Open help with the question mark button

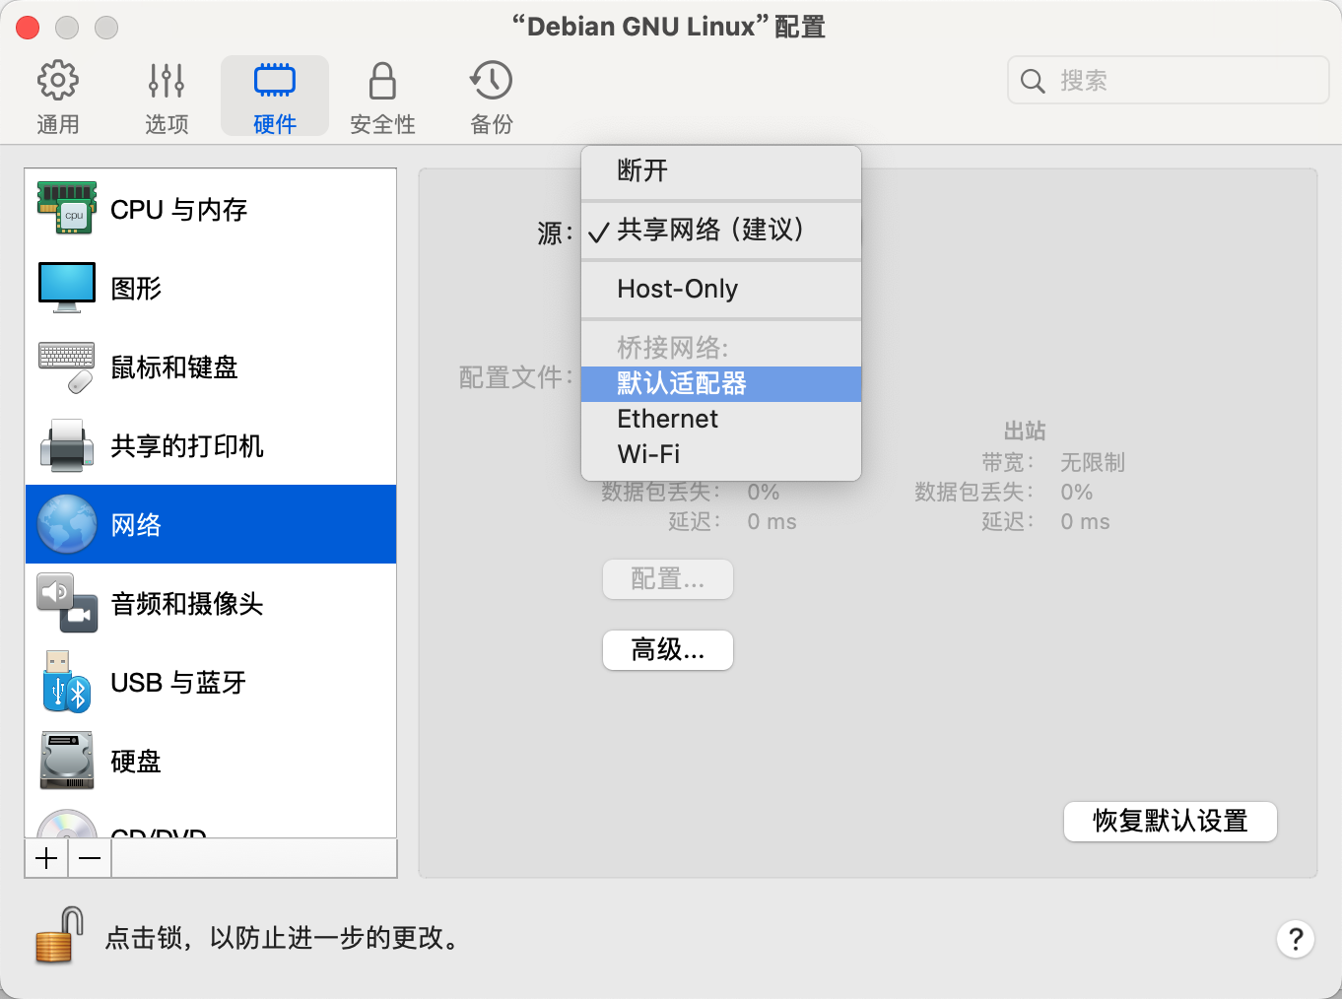click(x=1296, y=939)
